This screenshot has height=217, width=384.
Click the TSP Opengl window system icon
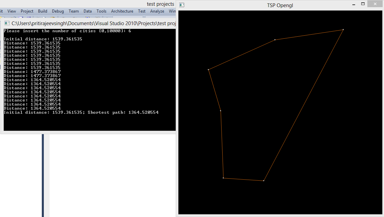click(181, 5)
